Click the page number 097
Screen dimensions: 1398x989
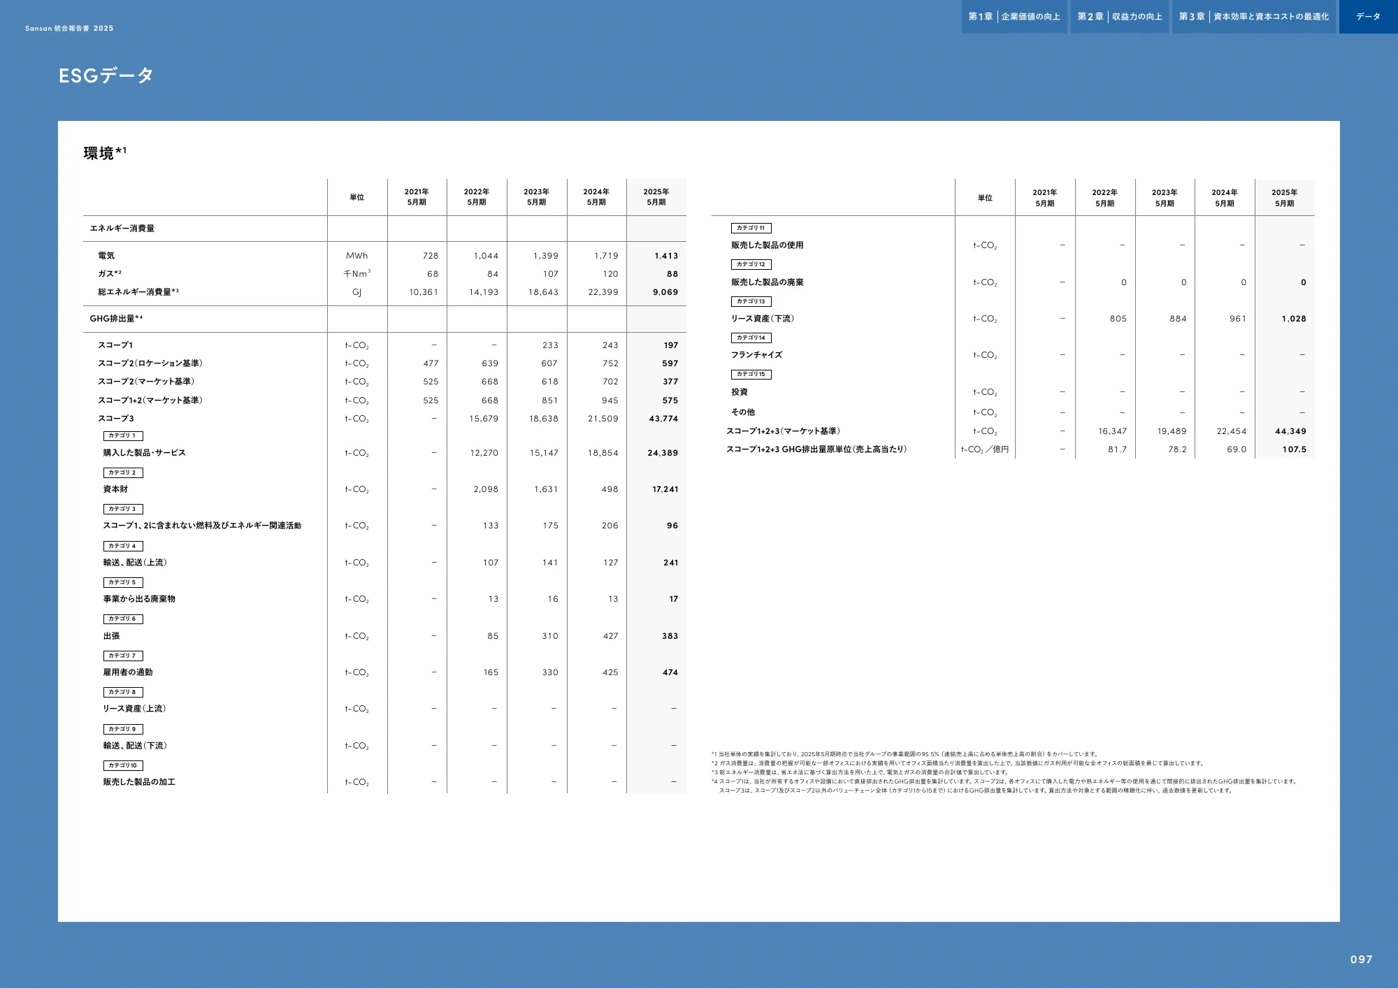1361,960
